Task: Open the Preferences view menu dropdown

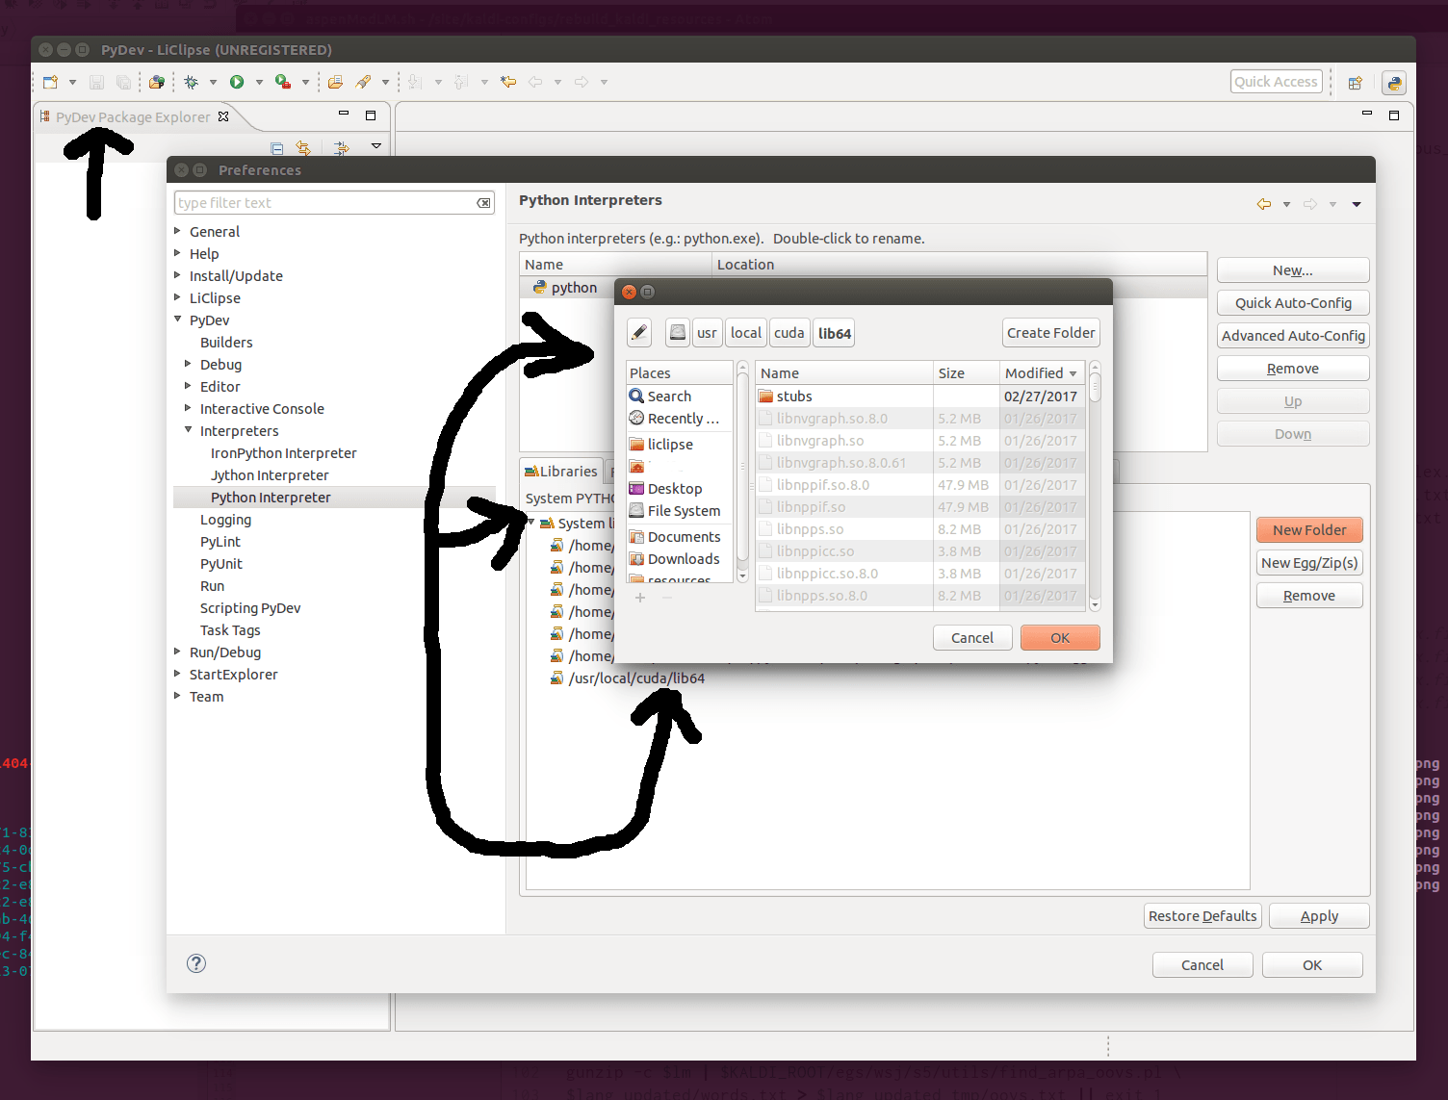Action: [1357, 204]
